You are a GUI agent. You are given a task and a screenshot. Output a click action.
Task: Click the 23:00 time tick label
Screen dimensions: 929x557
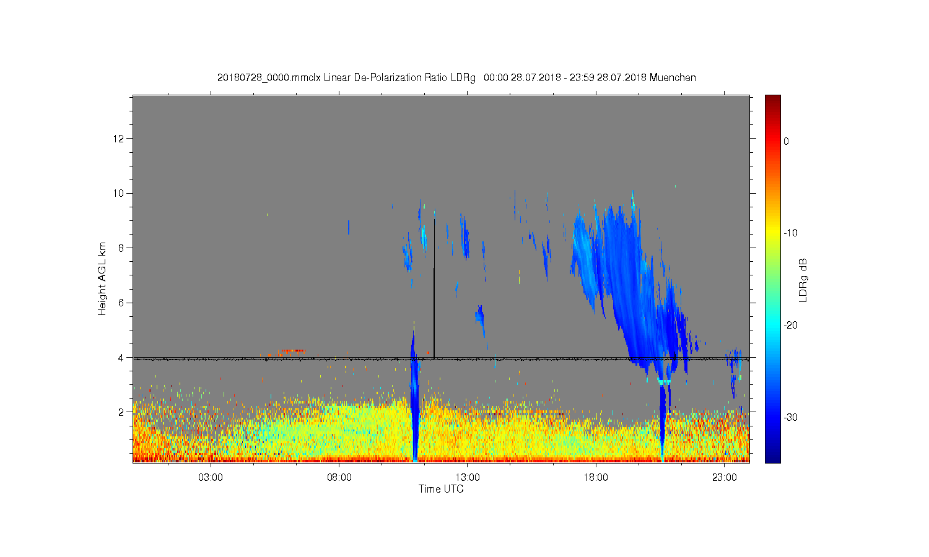tap(724, 478)
